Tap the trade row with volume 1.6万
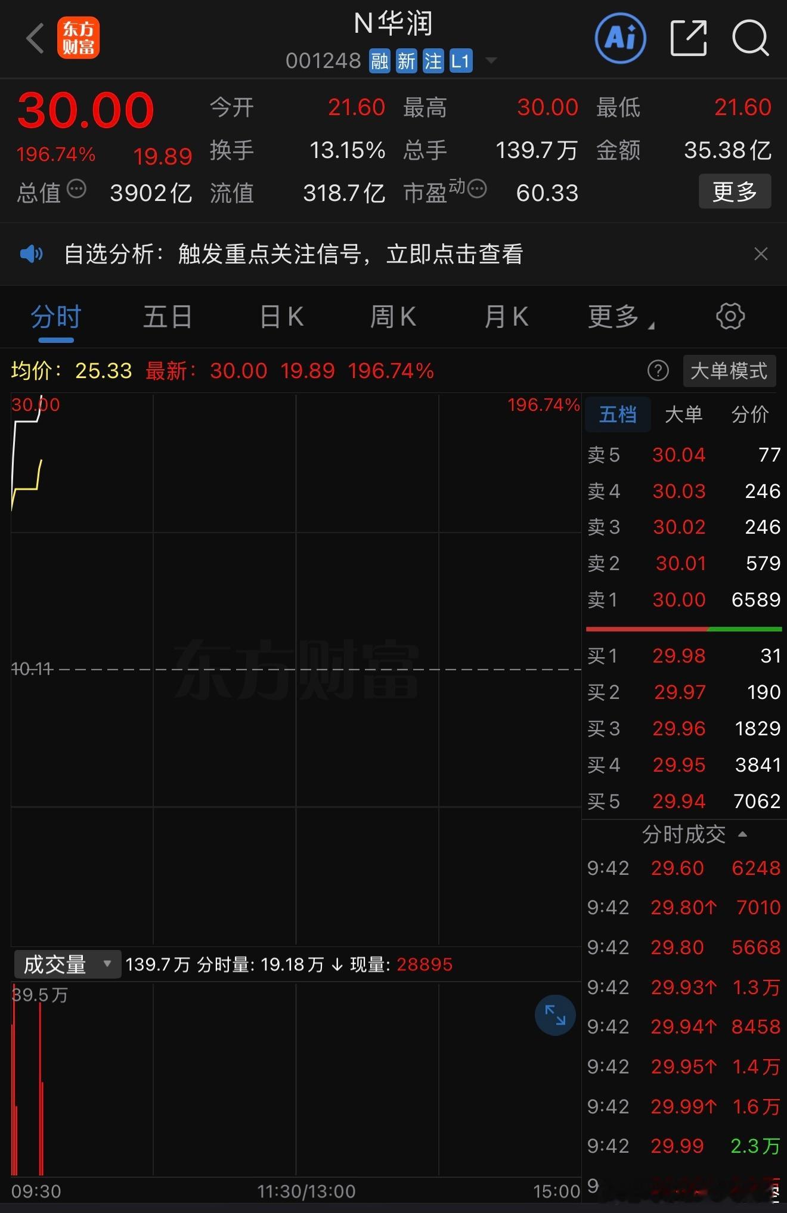Screen dimensions: 787x1213 683,1107
